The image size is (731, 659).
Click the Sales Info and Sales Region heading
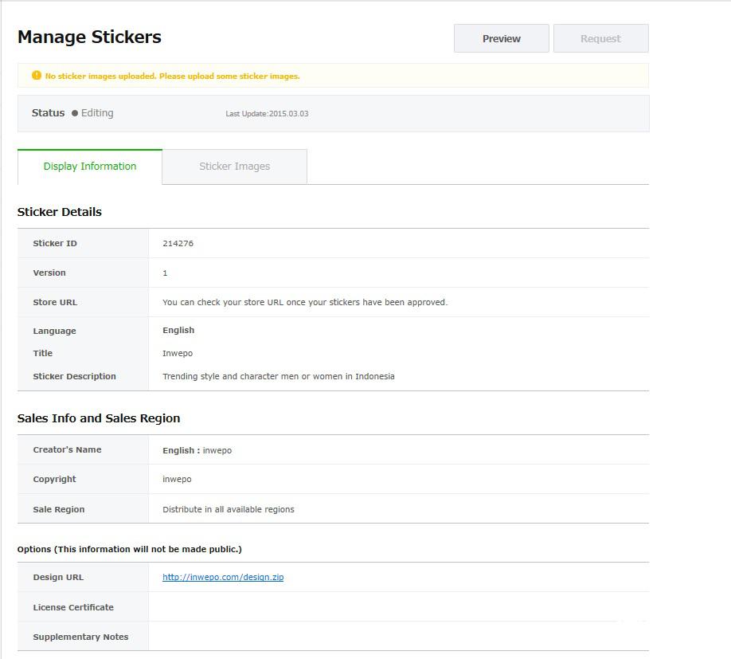tap(99, 418)
